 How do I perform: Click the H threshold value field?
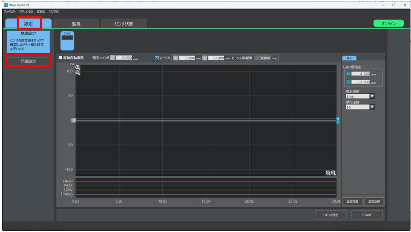pos(360,74)
